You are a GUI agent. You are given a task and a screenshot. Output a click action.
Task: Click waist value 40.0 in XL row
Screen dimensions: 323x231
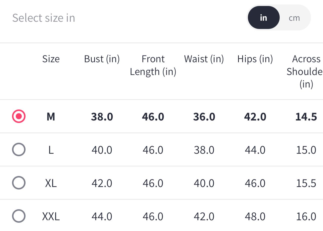pos(204,183)
